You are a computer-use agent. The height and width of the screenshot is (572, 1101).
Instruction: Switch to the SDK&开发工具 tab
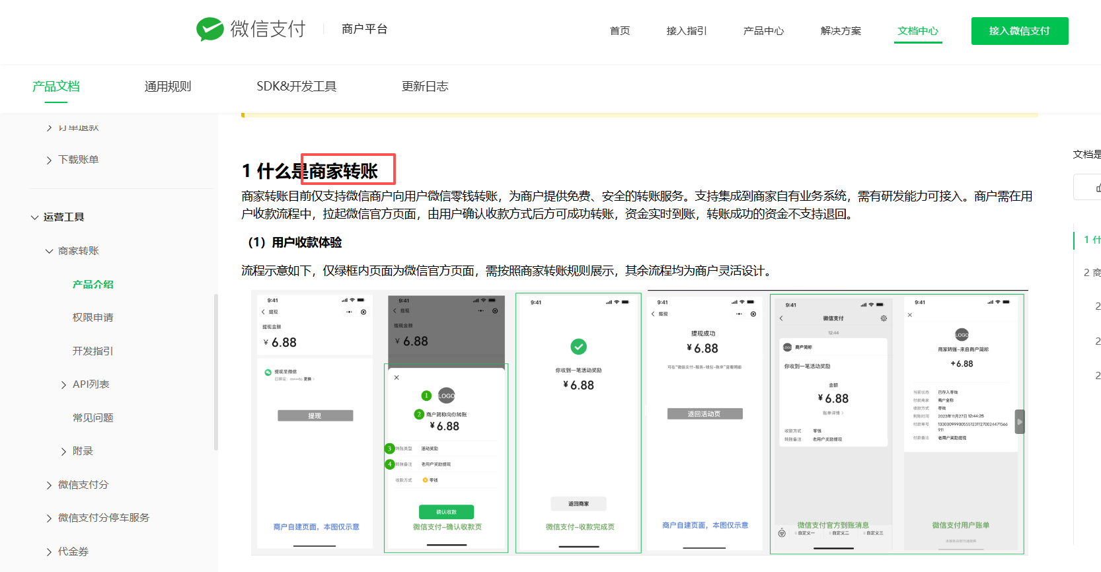pyautogui.click(x=297, y=87)
